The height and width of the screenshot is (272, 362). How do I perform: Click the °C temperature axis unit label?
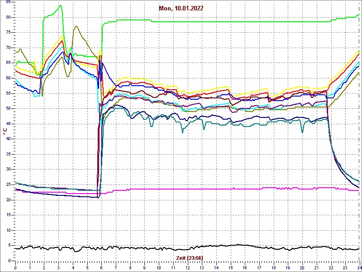(x=5, y=131)
